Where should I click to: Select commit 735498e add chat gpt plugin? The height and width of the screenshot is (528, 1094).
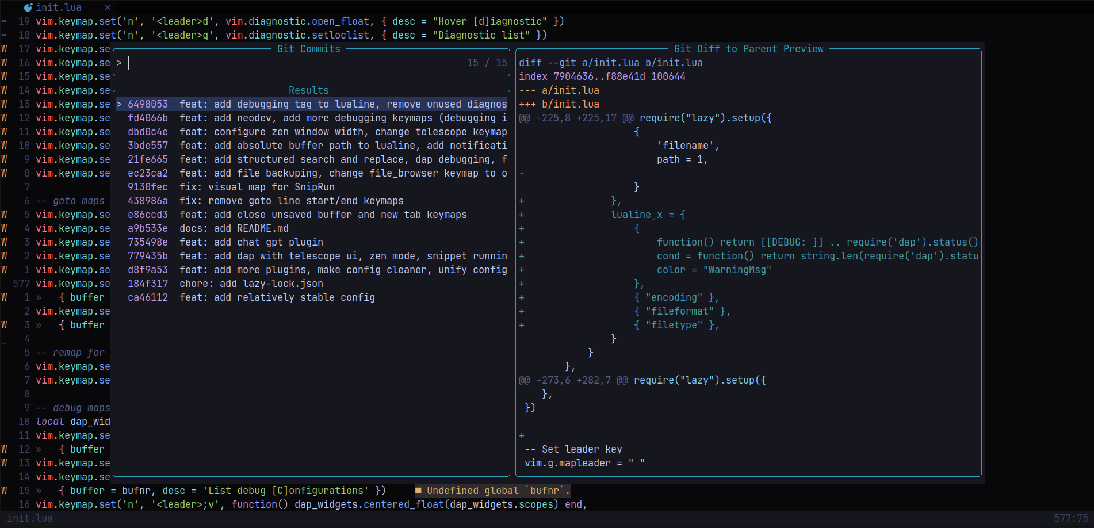312,242
